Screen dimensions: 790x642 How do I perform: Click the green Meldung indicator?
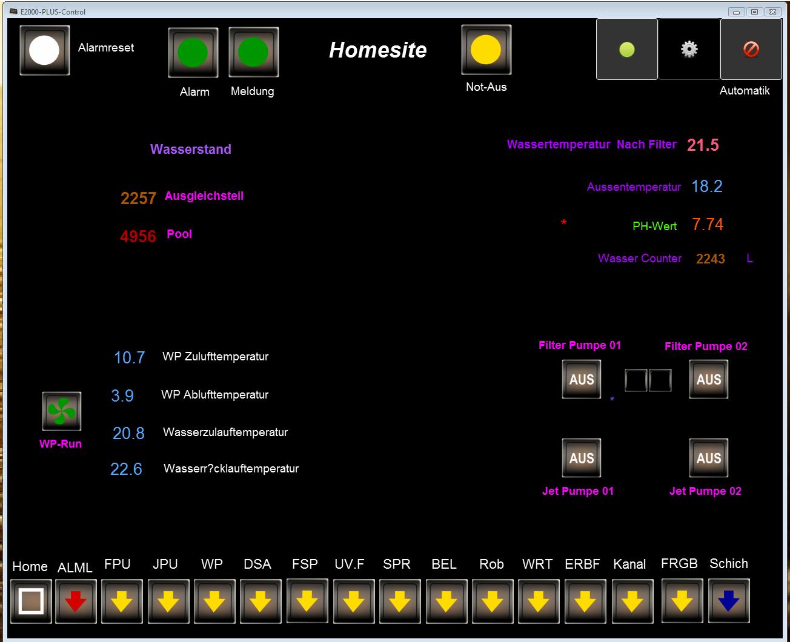253,53
